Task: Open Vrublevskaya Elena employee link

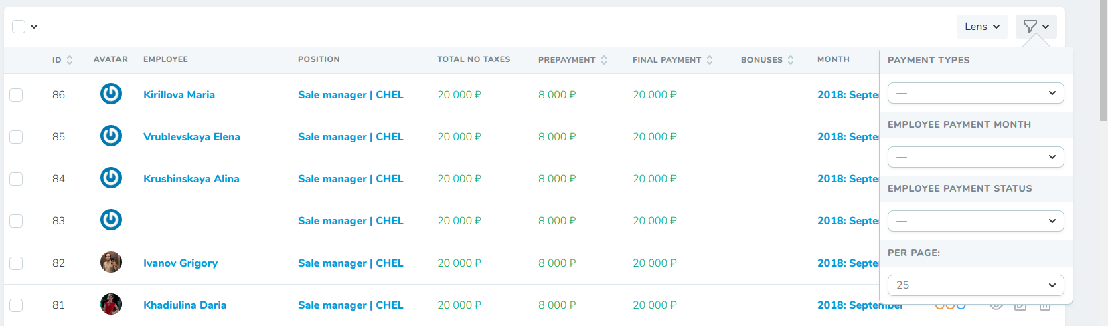Action: (191, 137)
